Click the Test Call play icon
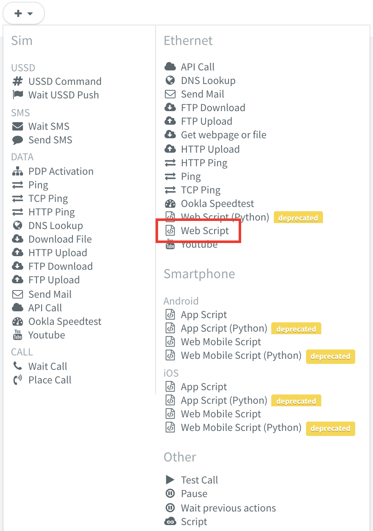Viewport: 373px width, 531px height. click(170, 480)
